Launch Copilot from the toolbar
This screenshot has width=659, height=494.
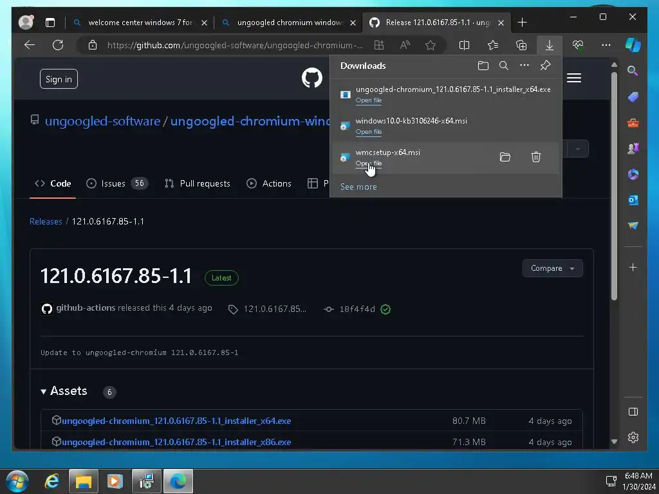click(x=633, y=45)
